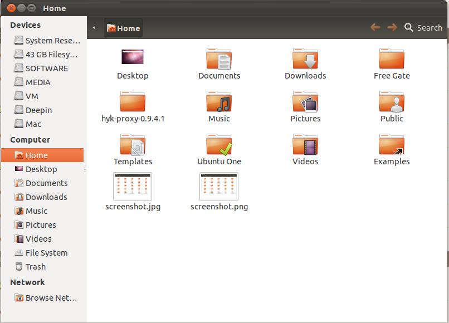Open the Documents folder in main view
Image resolution: width=449 pixels, height=323 pixels.
[219, 58]
